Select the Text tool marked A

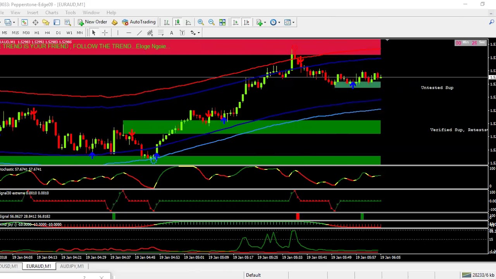(x=172, y=33)
